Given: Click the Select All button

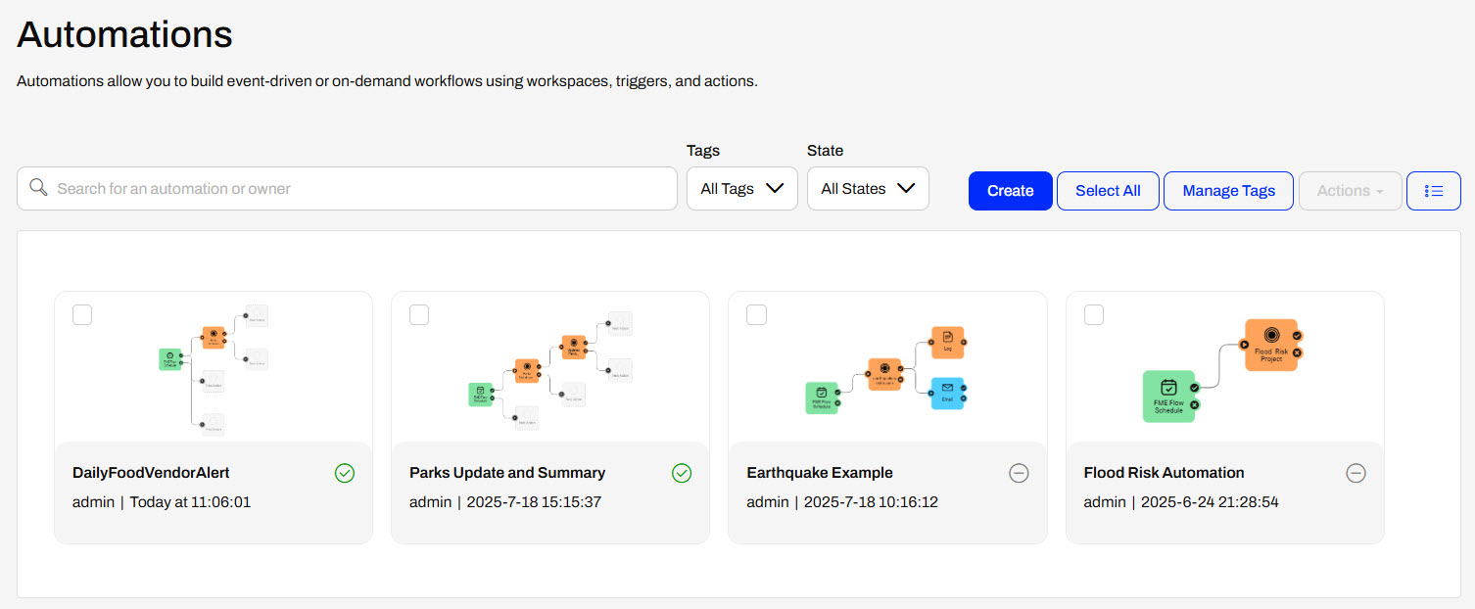Looking at the screenshot, I should pos(1108,191).
